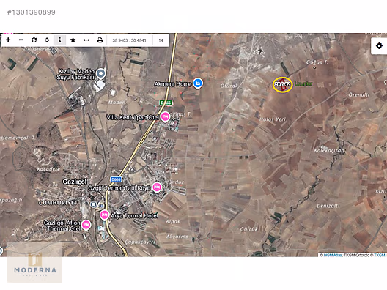Click Villa Kent Apart Otel marker
The width and height of the screenshot is (387, 290).
coord(165,116)
